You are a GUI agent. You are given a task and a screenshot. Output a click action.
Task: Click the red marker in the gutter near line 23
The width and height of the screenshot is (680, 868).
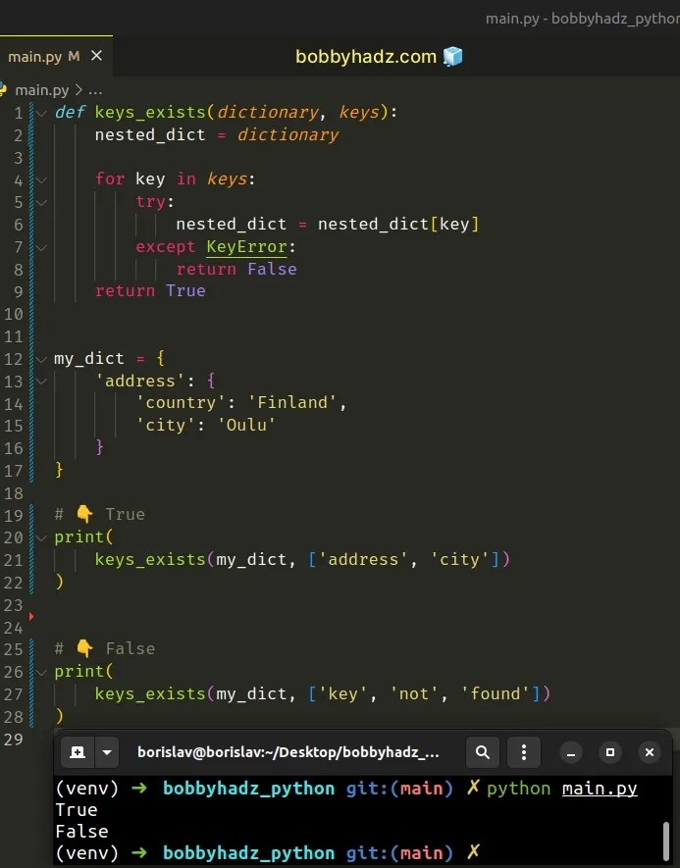(31, 616)
